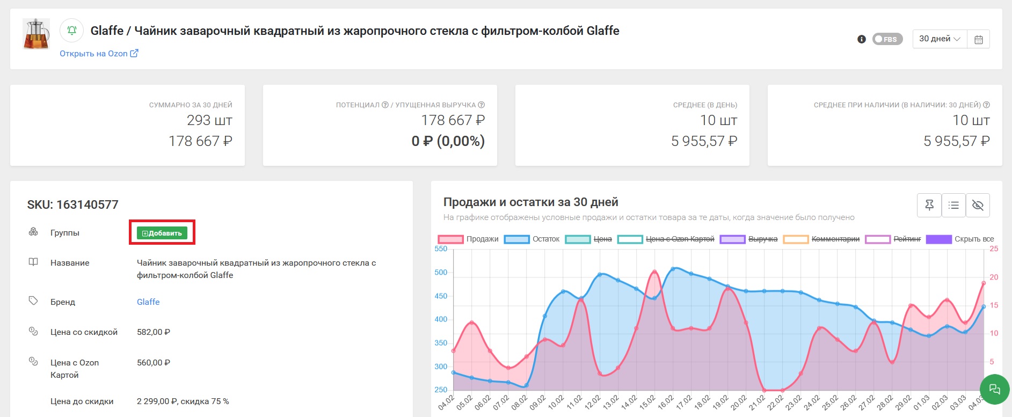
Task: Click the book icon beside Название
Action: 33,262
